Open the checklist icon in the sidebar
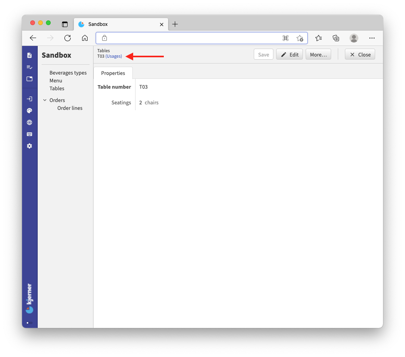405x357 pixels. point(29,67)
